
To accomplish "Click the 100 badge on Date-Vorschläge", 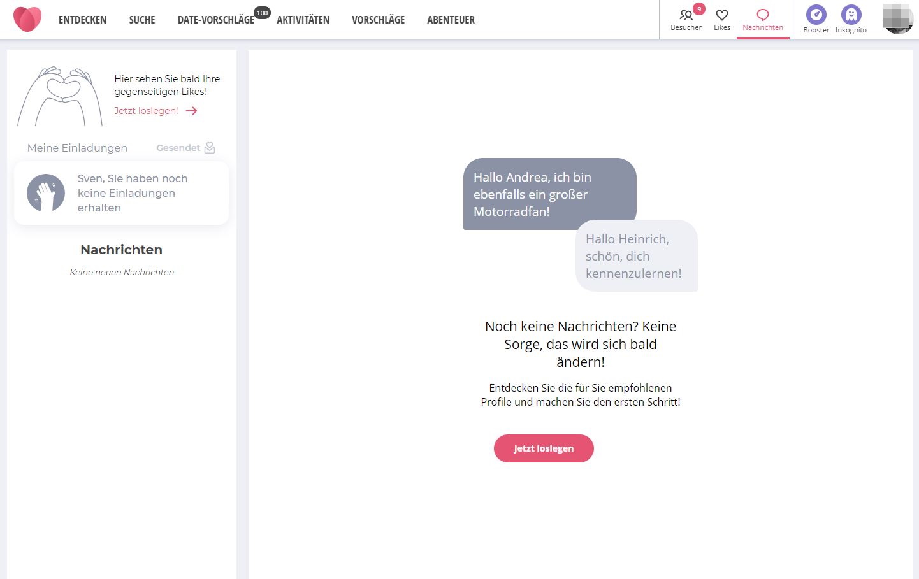I will [x=262, y=13].
